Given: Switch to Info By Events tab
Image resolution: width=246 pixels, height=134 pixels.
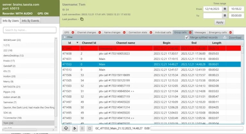Looking at the screenshot, I should click(30, 21).
